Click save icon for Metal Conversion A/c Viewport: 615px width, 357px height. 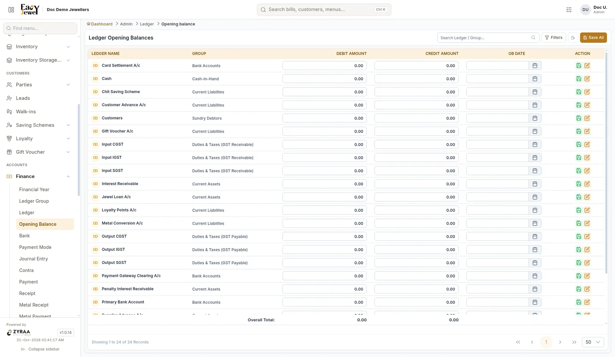578,224
